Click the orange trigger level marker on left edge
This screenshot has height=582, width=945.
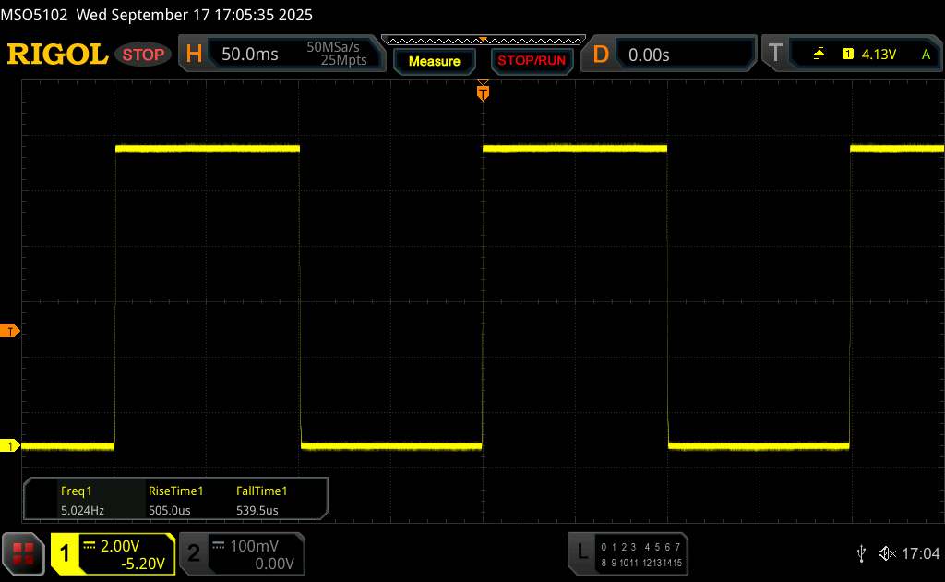[10, 331]
